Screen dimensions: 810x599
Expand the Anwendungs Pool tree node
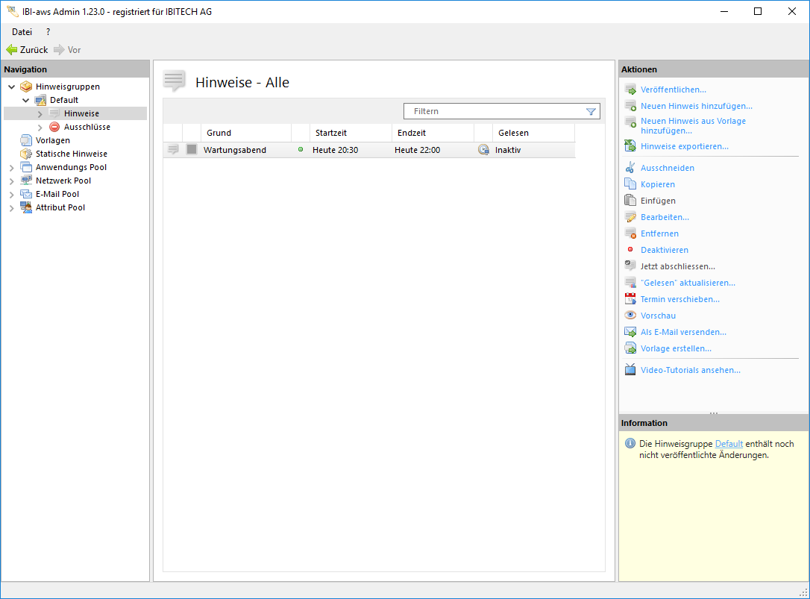11,168
